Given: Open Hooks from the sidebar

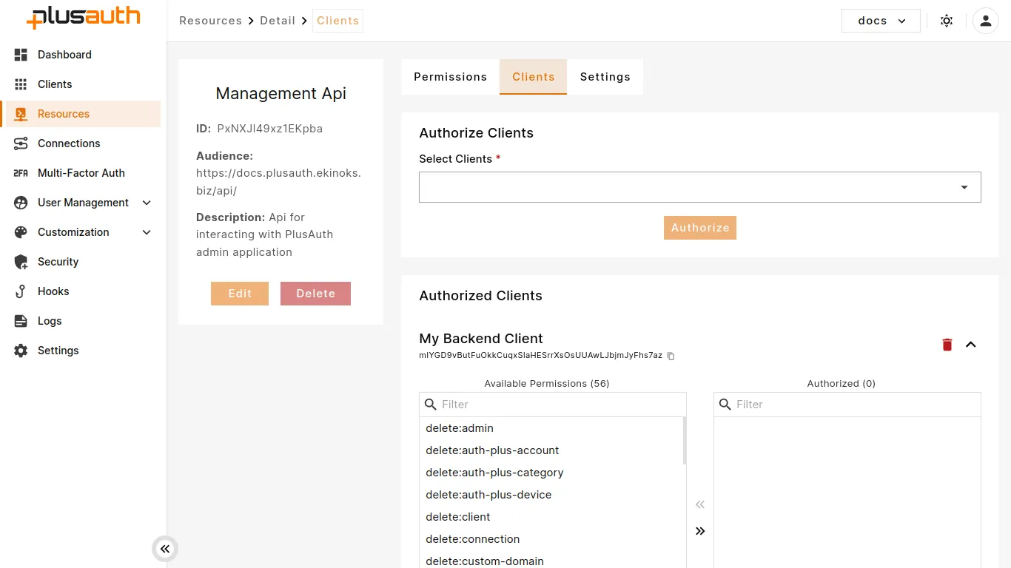Looking at the screenshot, I should click(53, 291).
